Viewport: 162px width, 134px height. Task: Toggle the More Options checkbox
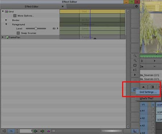click(x=15, y=16)
